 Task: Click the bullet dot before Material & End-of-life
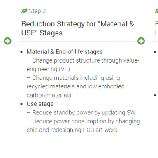pos(21,52)
